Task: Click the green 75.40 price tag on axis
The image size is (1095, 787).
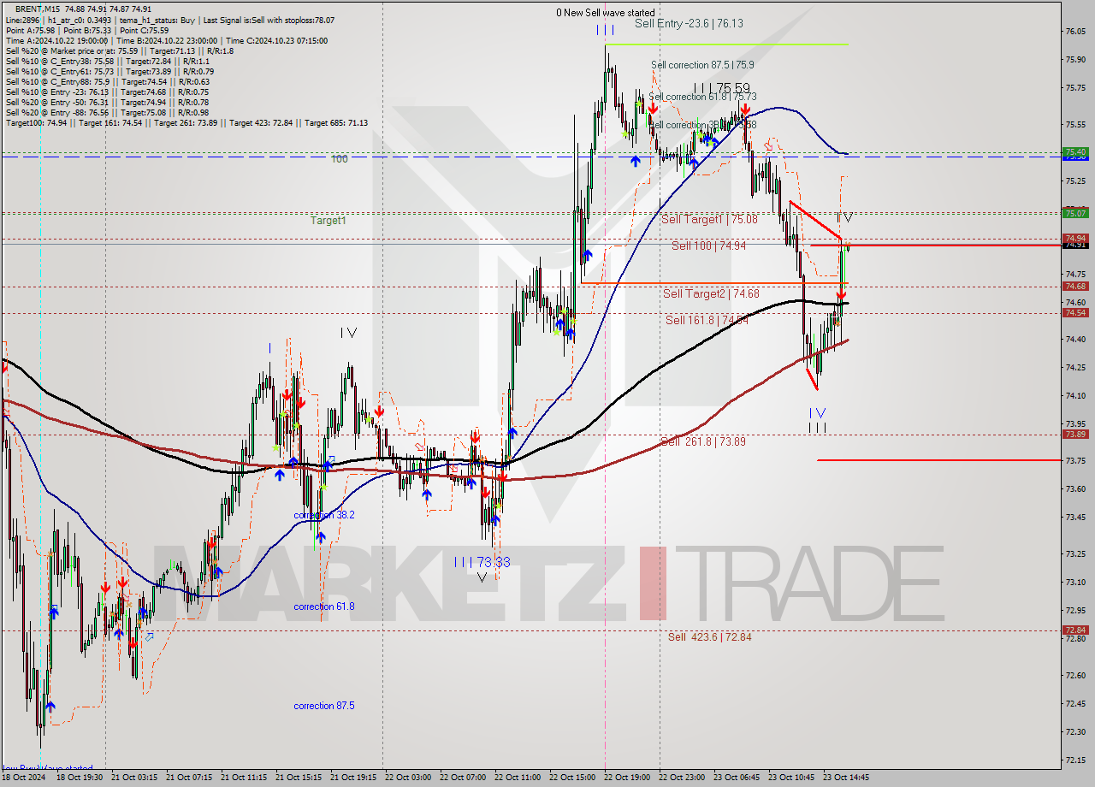Action: [x=1075, y=151]
